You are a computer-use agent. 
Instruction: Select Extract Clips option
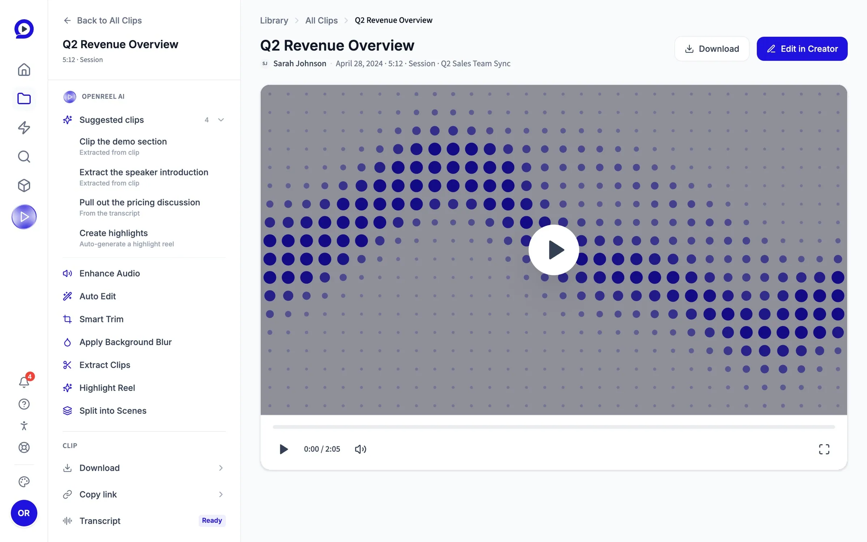coord(144,365)
